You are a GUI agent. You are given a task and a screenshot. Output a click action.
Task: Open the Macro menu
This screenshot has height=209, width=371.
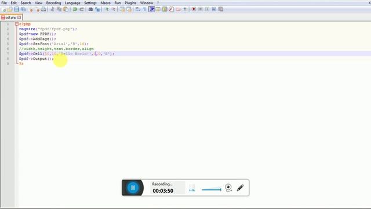click(106, 3)
